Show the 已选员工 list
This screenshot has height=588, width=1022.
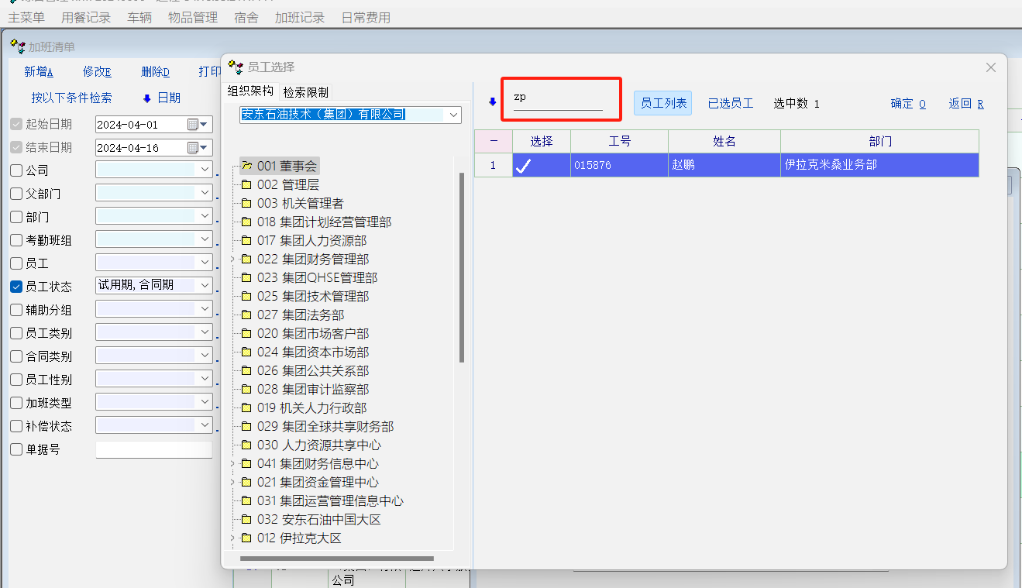[730, 104]
